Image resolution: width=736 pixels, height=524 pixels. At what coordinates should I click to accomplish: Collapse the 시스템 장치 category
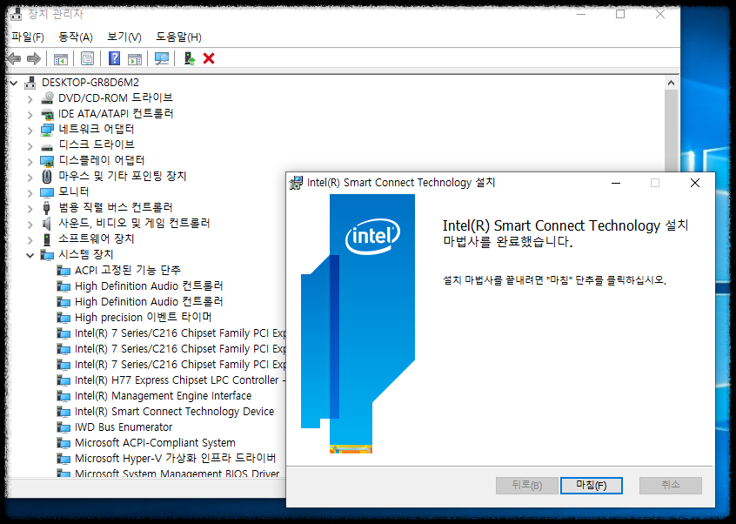[x=30, y=255]
